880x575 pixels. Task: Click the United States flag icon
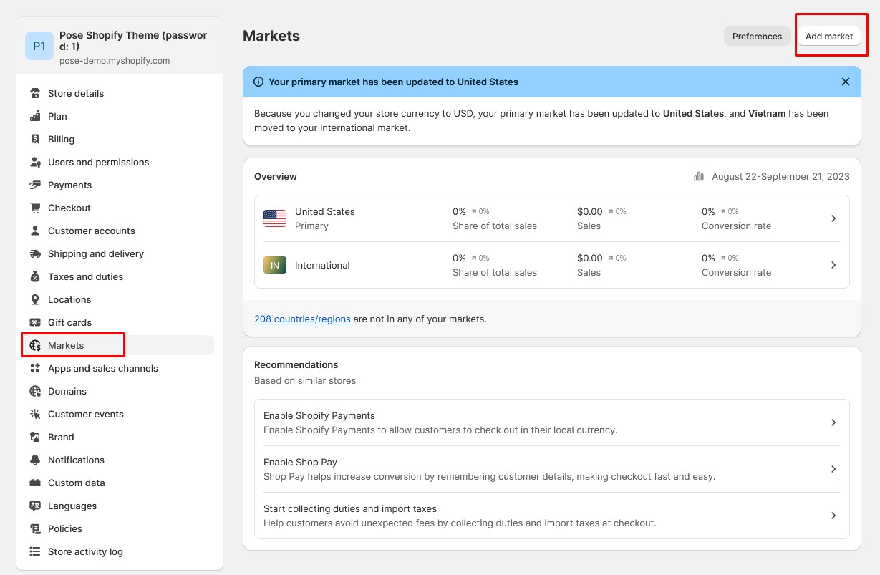tap(275, 218)
